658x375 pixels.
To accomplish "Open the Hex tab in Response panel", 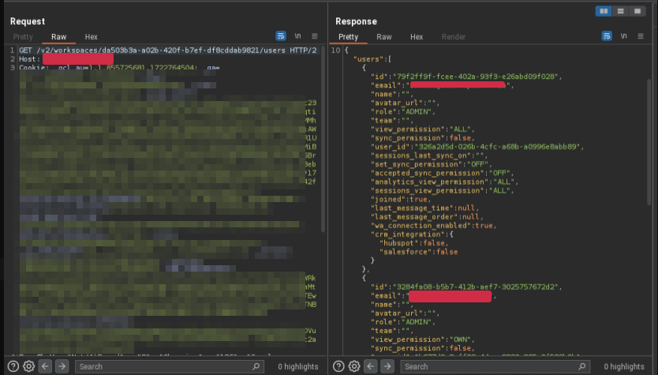I will 417,37.
